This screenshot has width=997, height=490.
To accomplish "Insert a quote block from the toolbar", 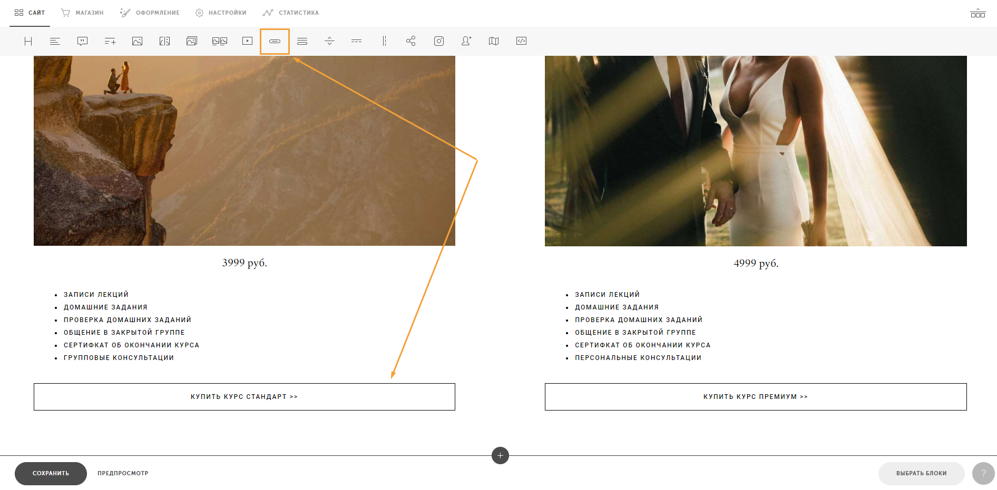I will point(82,41).
